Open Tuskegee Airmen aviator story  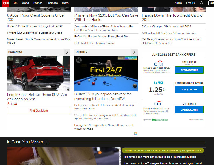pyautogui.click(x=163, y=163)
